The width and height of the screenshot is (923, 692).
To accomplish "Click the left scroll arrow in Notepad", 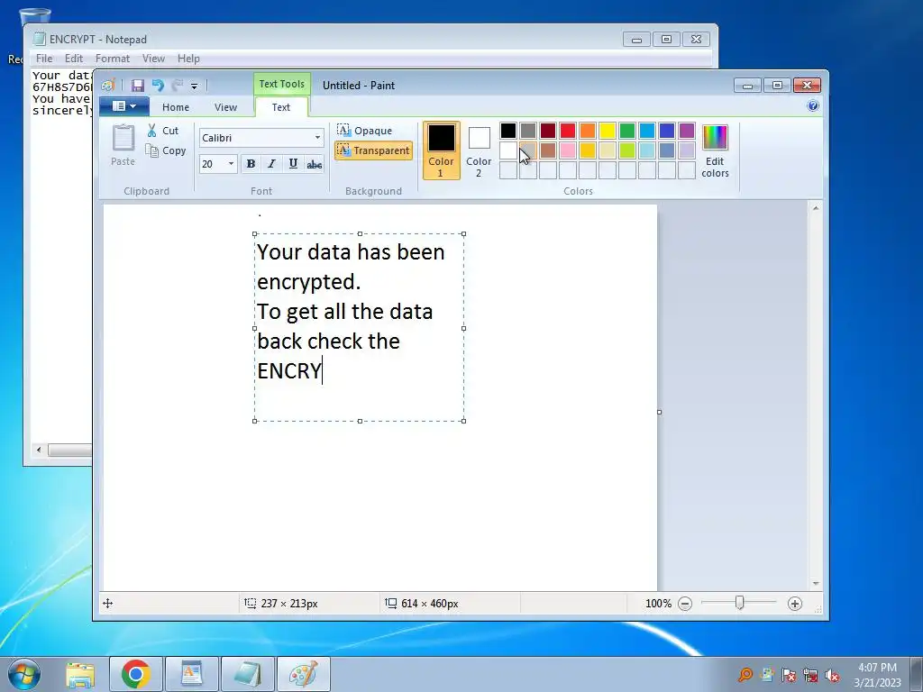I will (39, 451).
